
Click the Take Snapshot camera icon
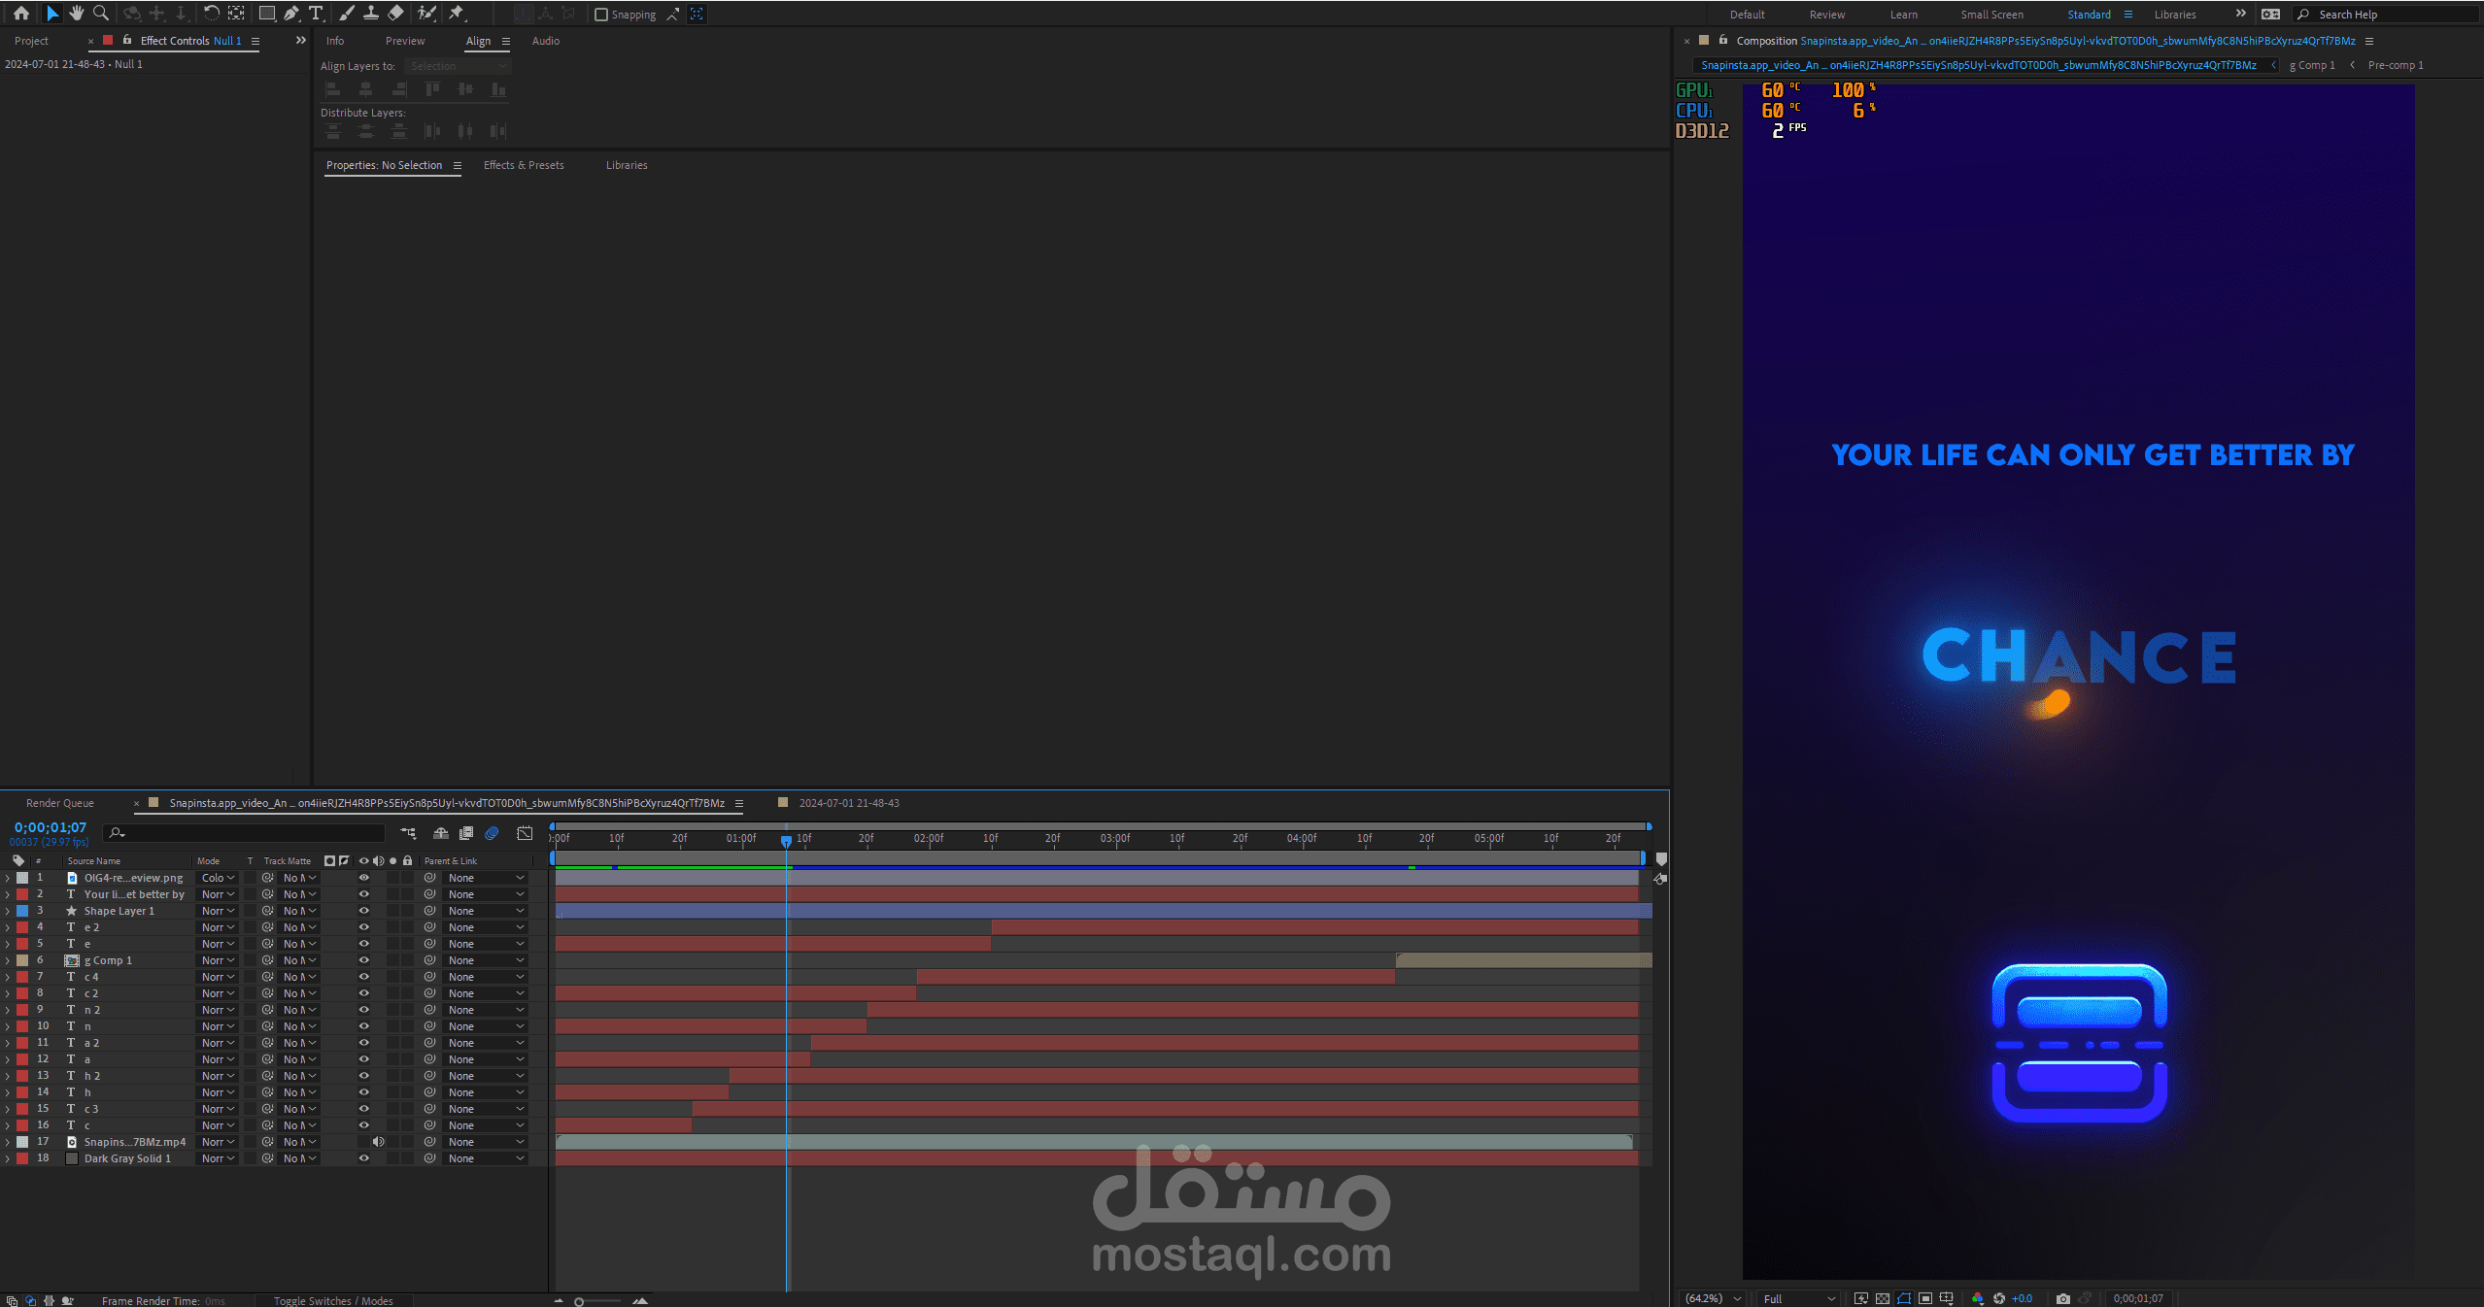2062,1298
